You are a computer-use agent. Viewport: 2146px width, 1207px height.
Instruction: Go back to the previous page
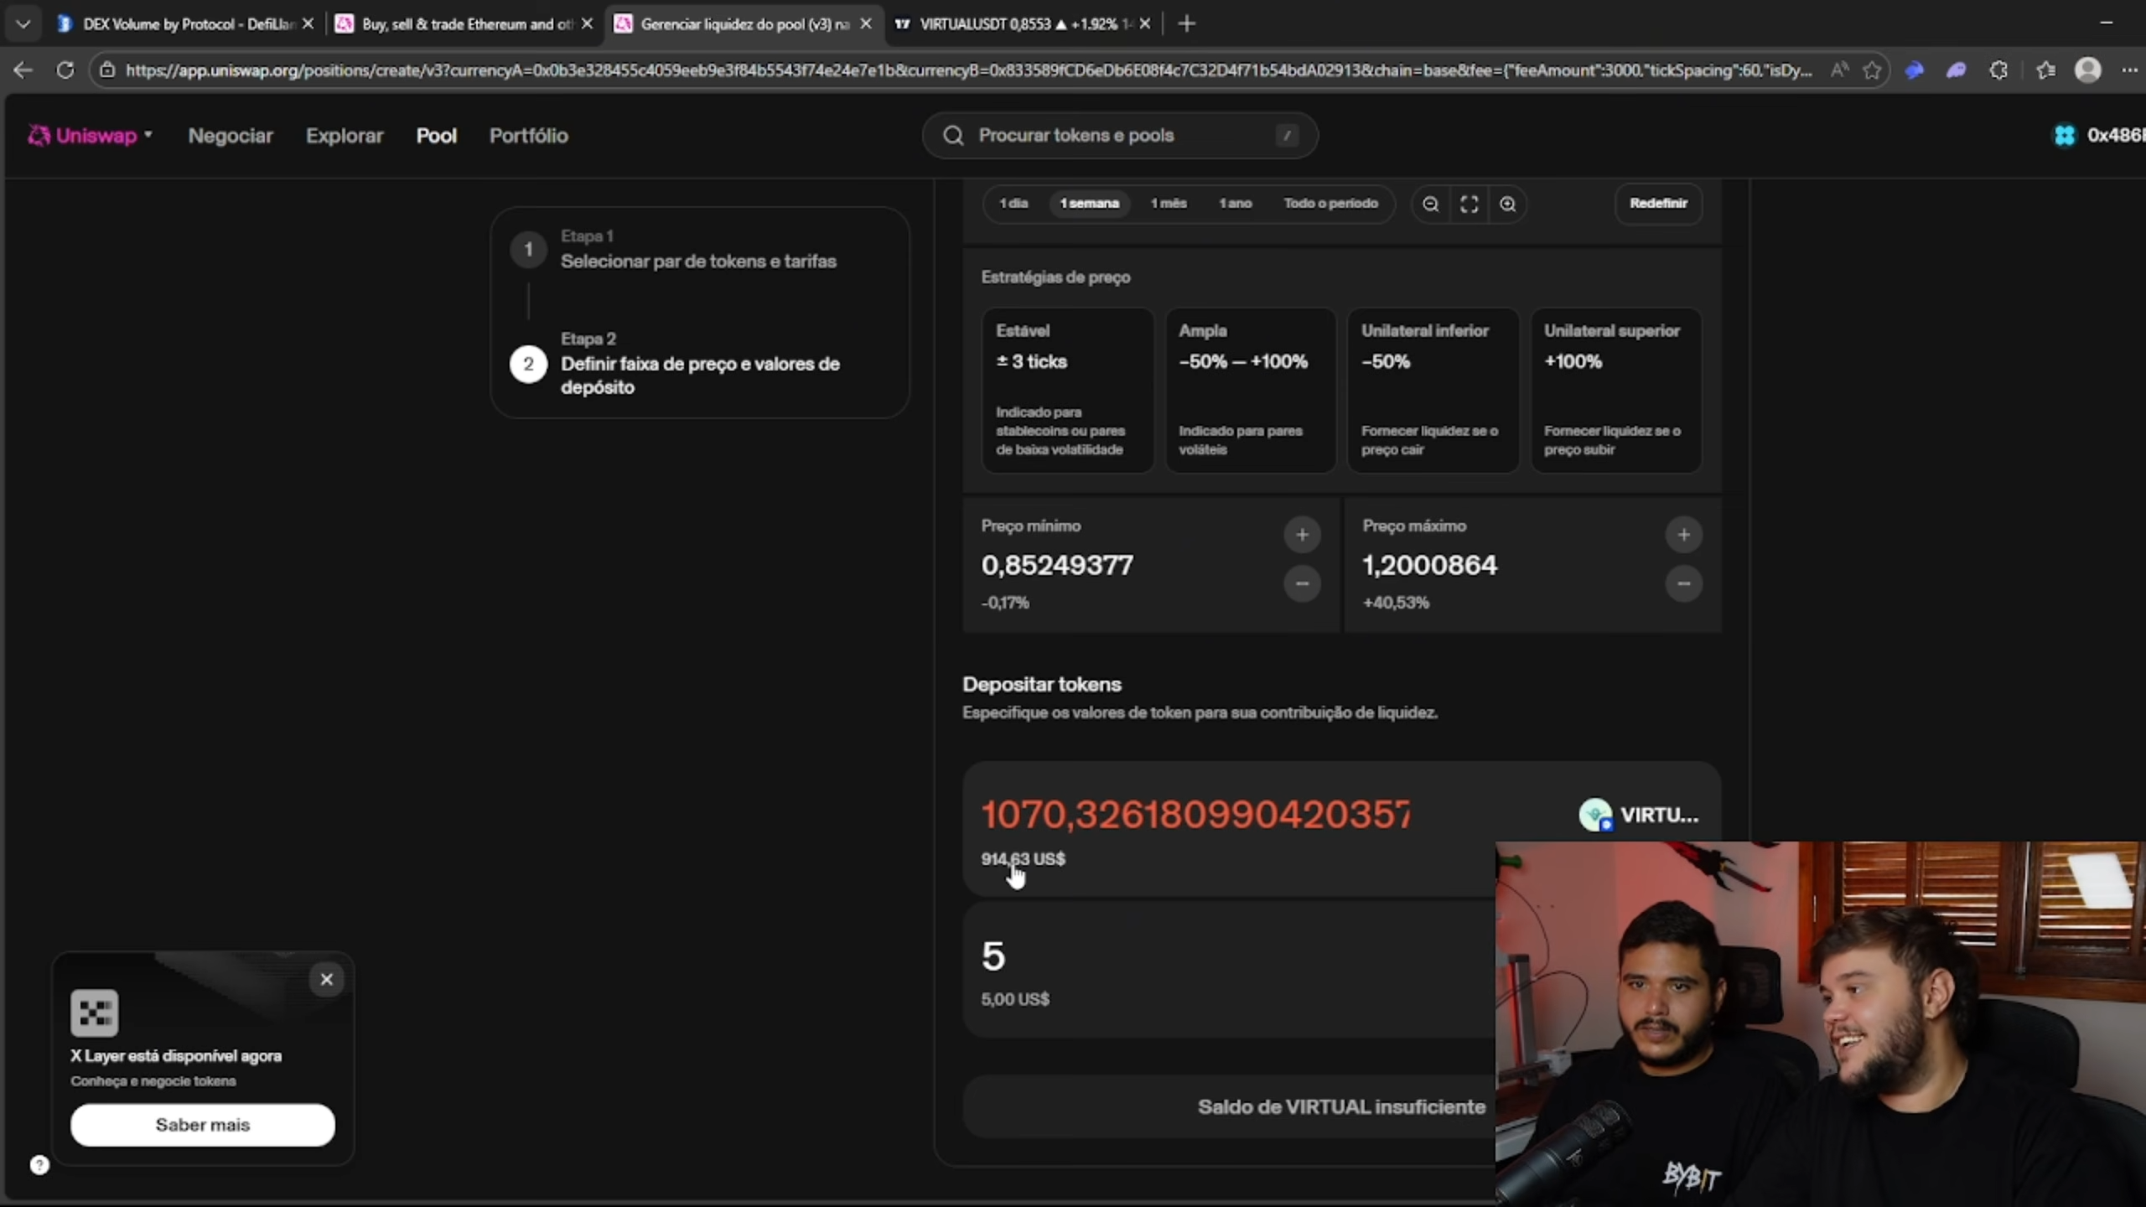tap(23, 70)
